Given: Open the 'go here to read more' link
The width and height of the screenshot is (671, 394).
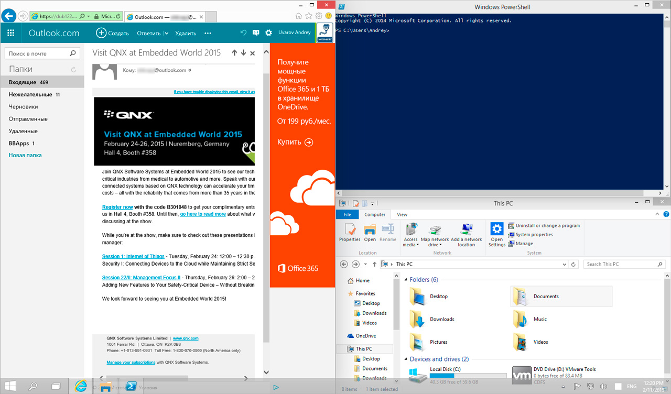Looking at the screenshot, I should tap(203, 214).
